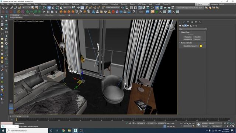Click the Undo arrow icon

pos(3,7)
